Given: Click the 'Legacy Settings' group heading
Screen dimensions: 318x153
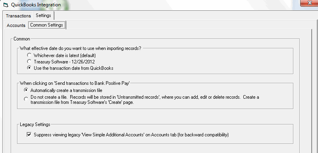Looking at the screenshot, I should coord(35,124).
